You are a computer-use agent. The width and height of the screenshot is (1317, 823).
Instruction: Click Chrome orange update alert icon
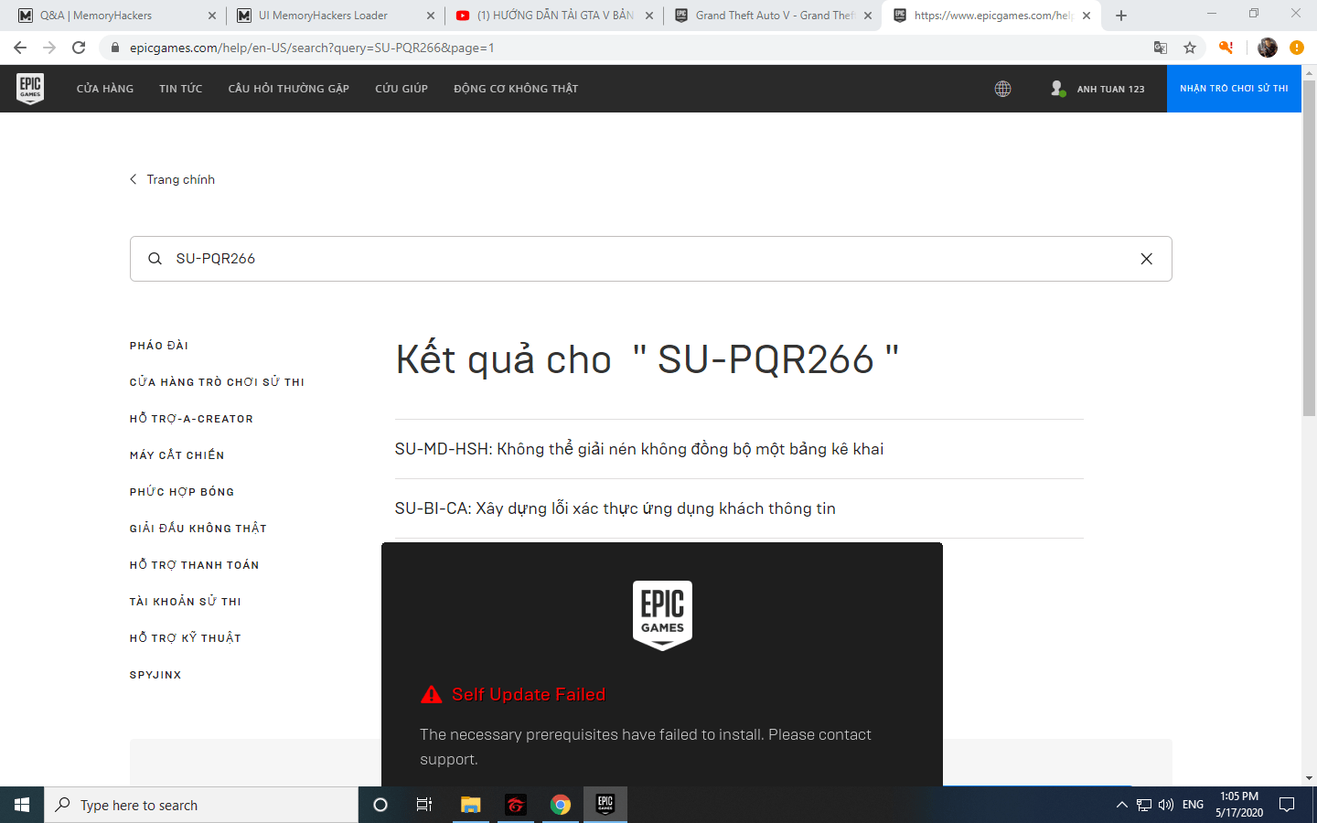pyautogui.click(x=1297, y=48)
